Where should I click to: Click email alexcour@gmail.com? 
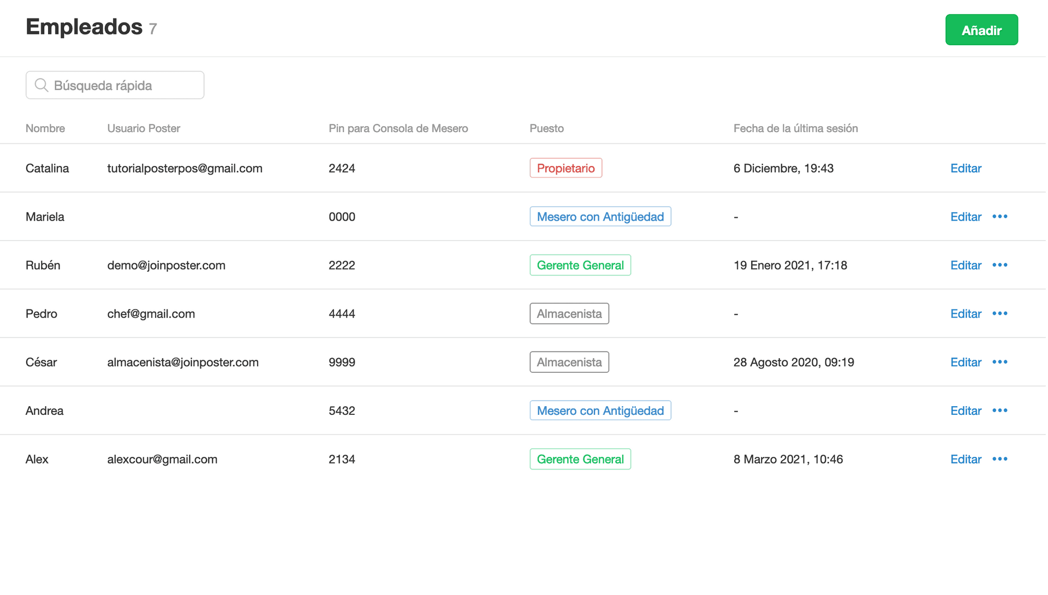(x=162, y=460)
